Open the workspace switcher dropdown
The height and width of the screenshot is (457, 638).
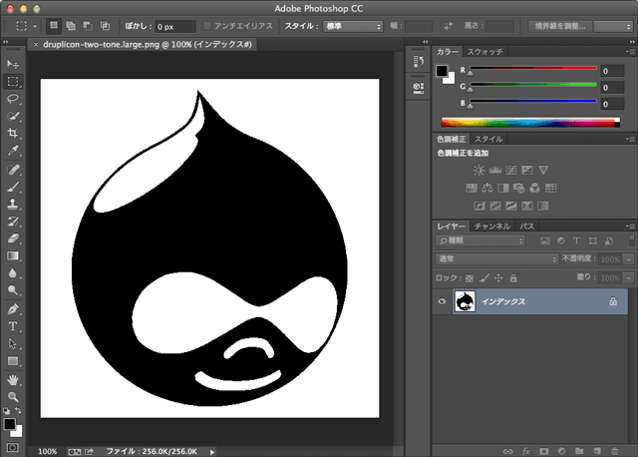click(x=613, y=26)
